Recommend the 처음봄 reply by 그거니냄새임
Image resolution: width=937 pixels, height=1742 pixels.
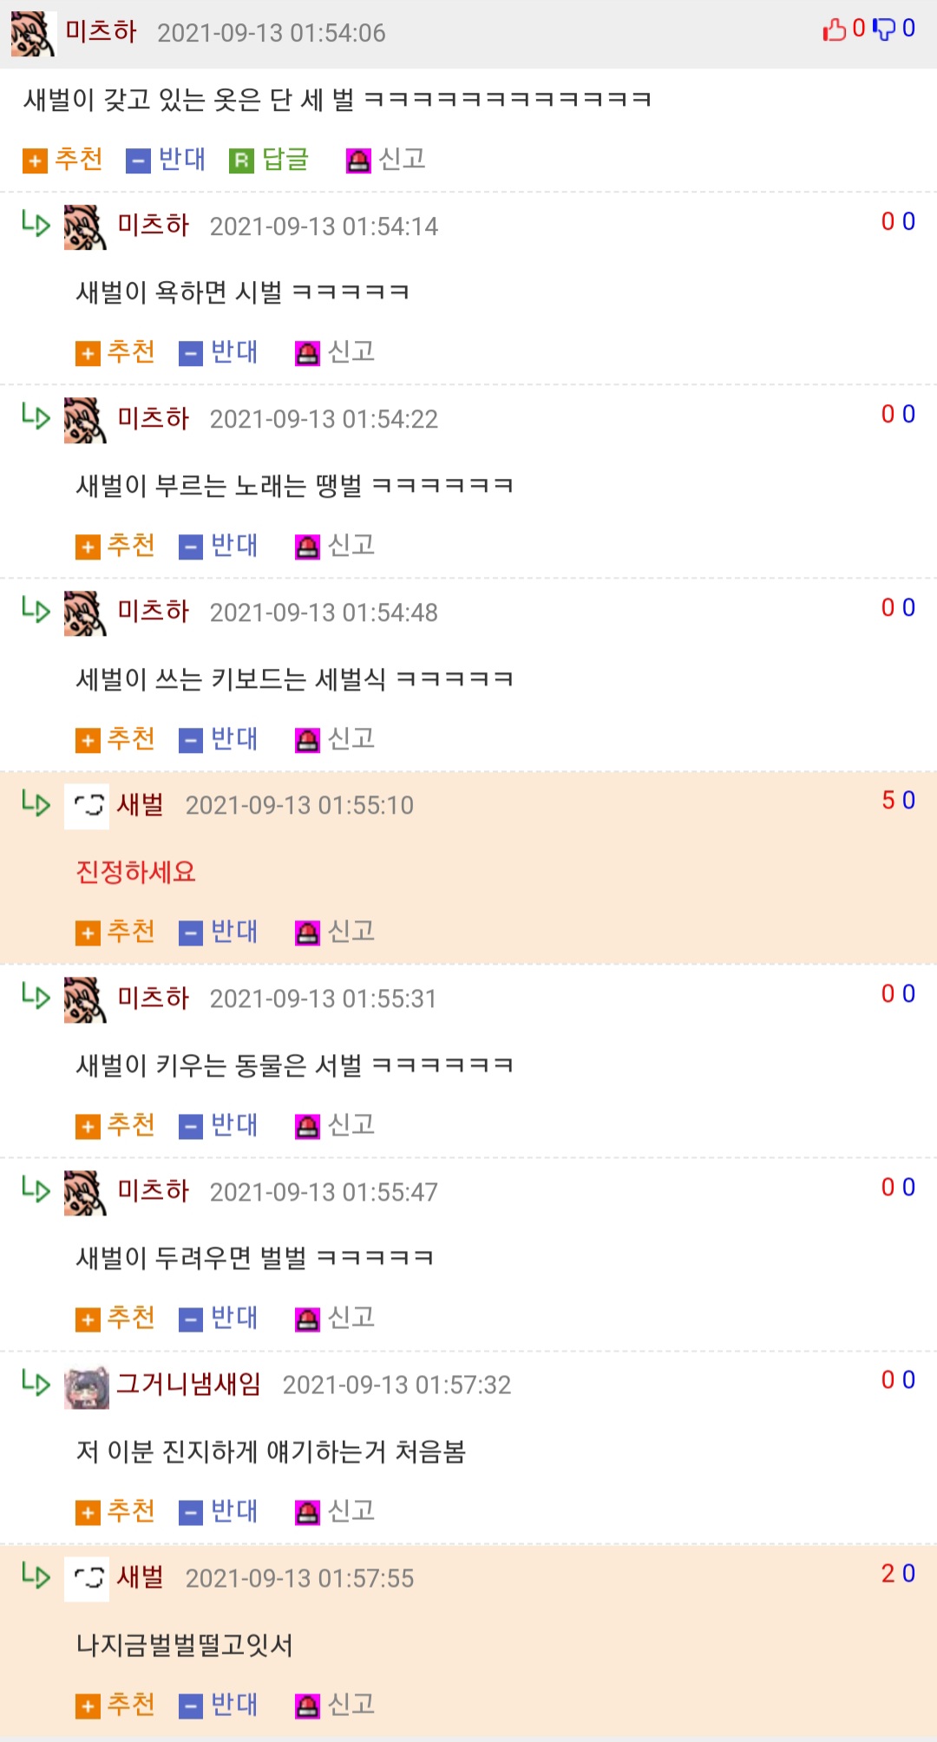tap(115, 1512)
